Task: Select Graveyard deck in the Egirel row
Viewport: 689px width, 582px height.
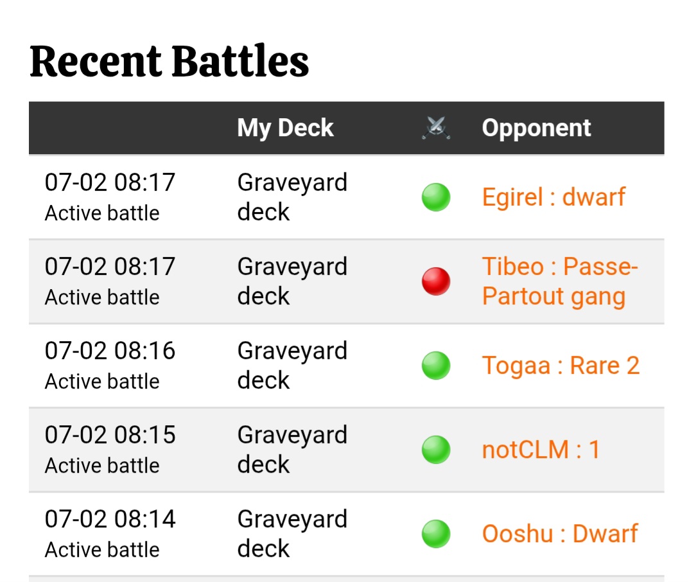Action: 292,197
